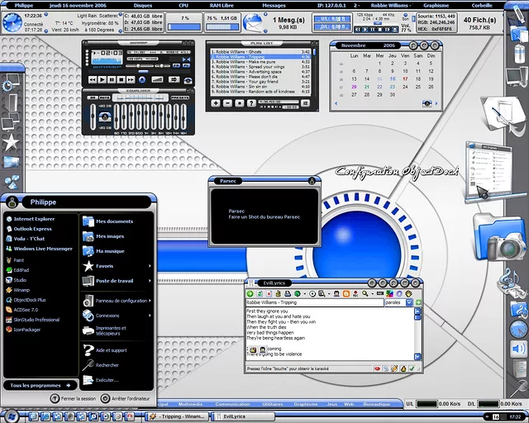Open Winamp from Start menu list

(x=21, y=289)
